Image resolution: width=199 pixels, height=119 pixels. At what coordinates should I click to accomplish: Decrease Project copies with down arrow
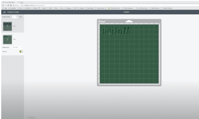click(16, 17)
